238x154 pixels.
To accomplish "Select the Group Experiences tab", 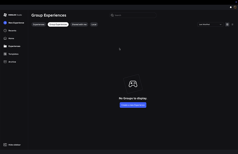I will (58, 25).
